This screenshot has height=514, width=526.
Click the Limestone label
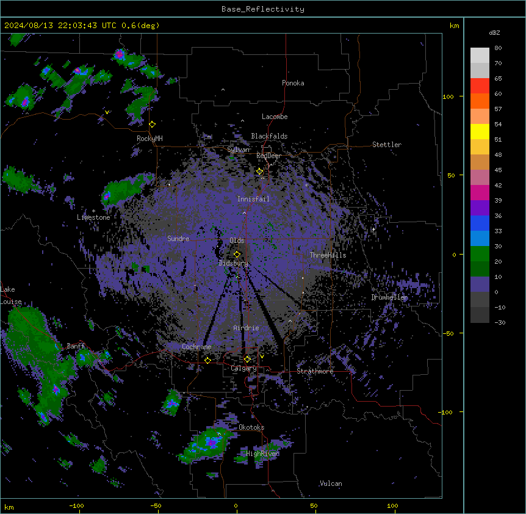[x=93, y=217]
